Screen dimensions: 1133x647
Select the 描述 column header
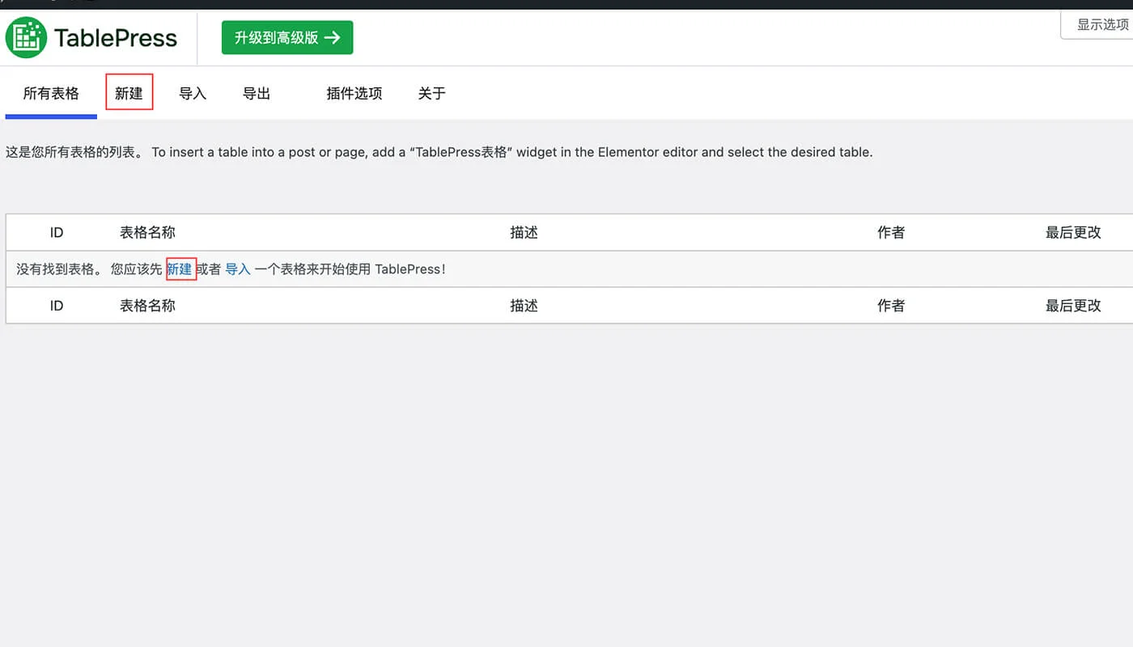524,232
